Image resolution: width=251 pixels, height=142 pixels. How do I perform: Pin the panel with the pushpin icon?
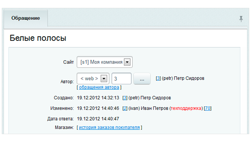tap(241, 19)
